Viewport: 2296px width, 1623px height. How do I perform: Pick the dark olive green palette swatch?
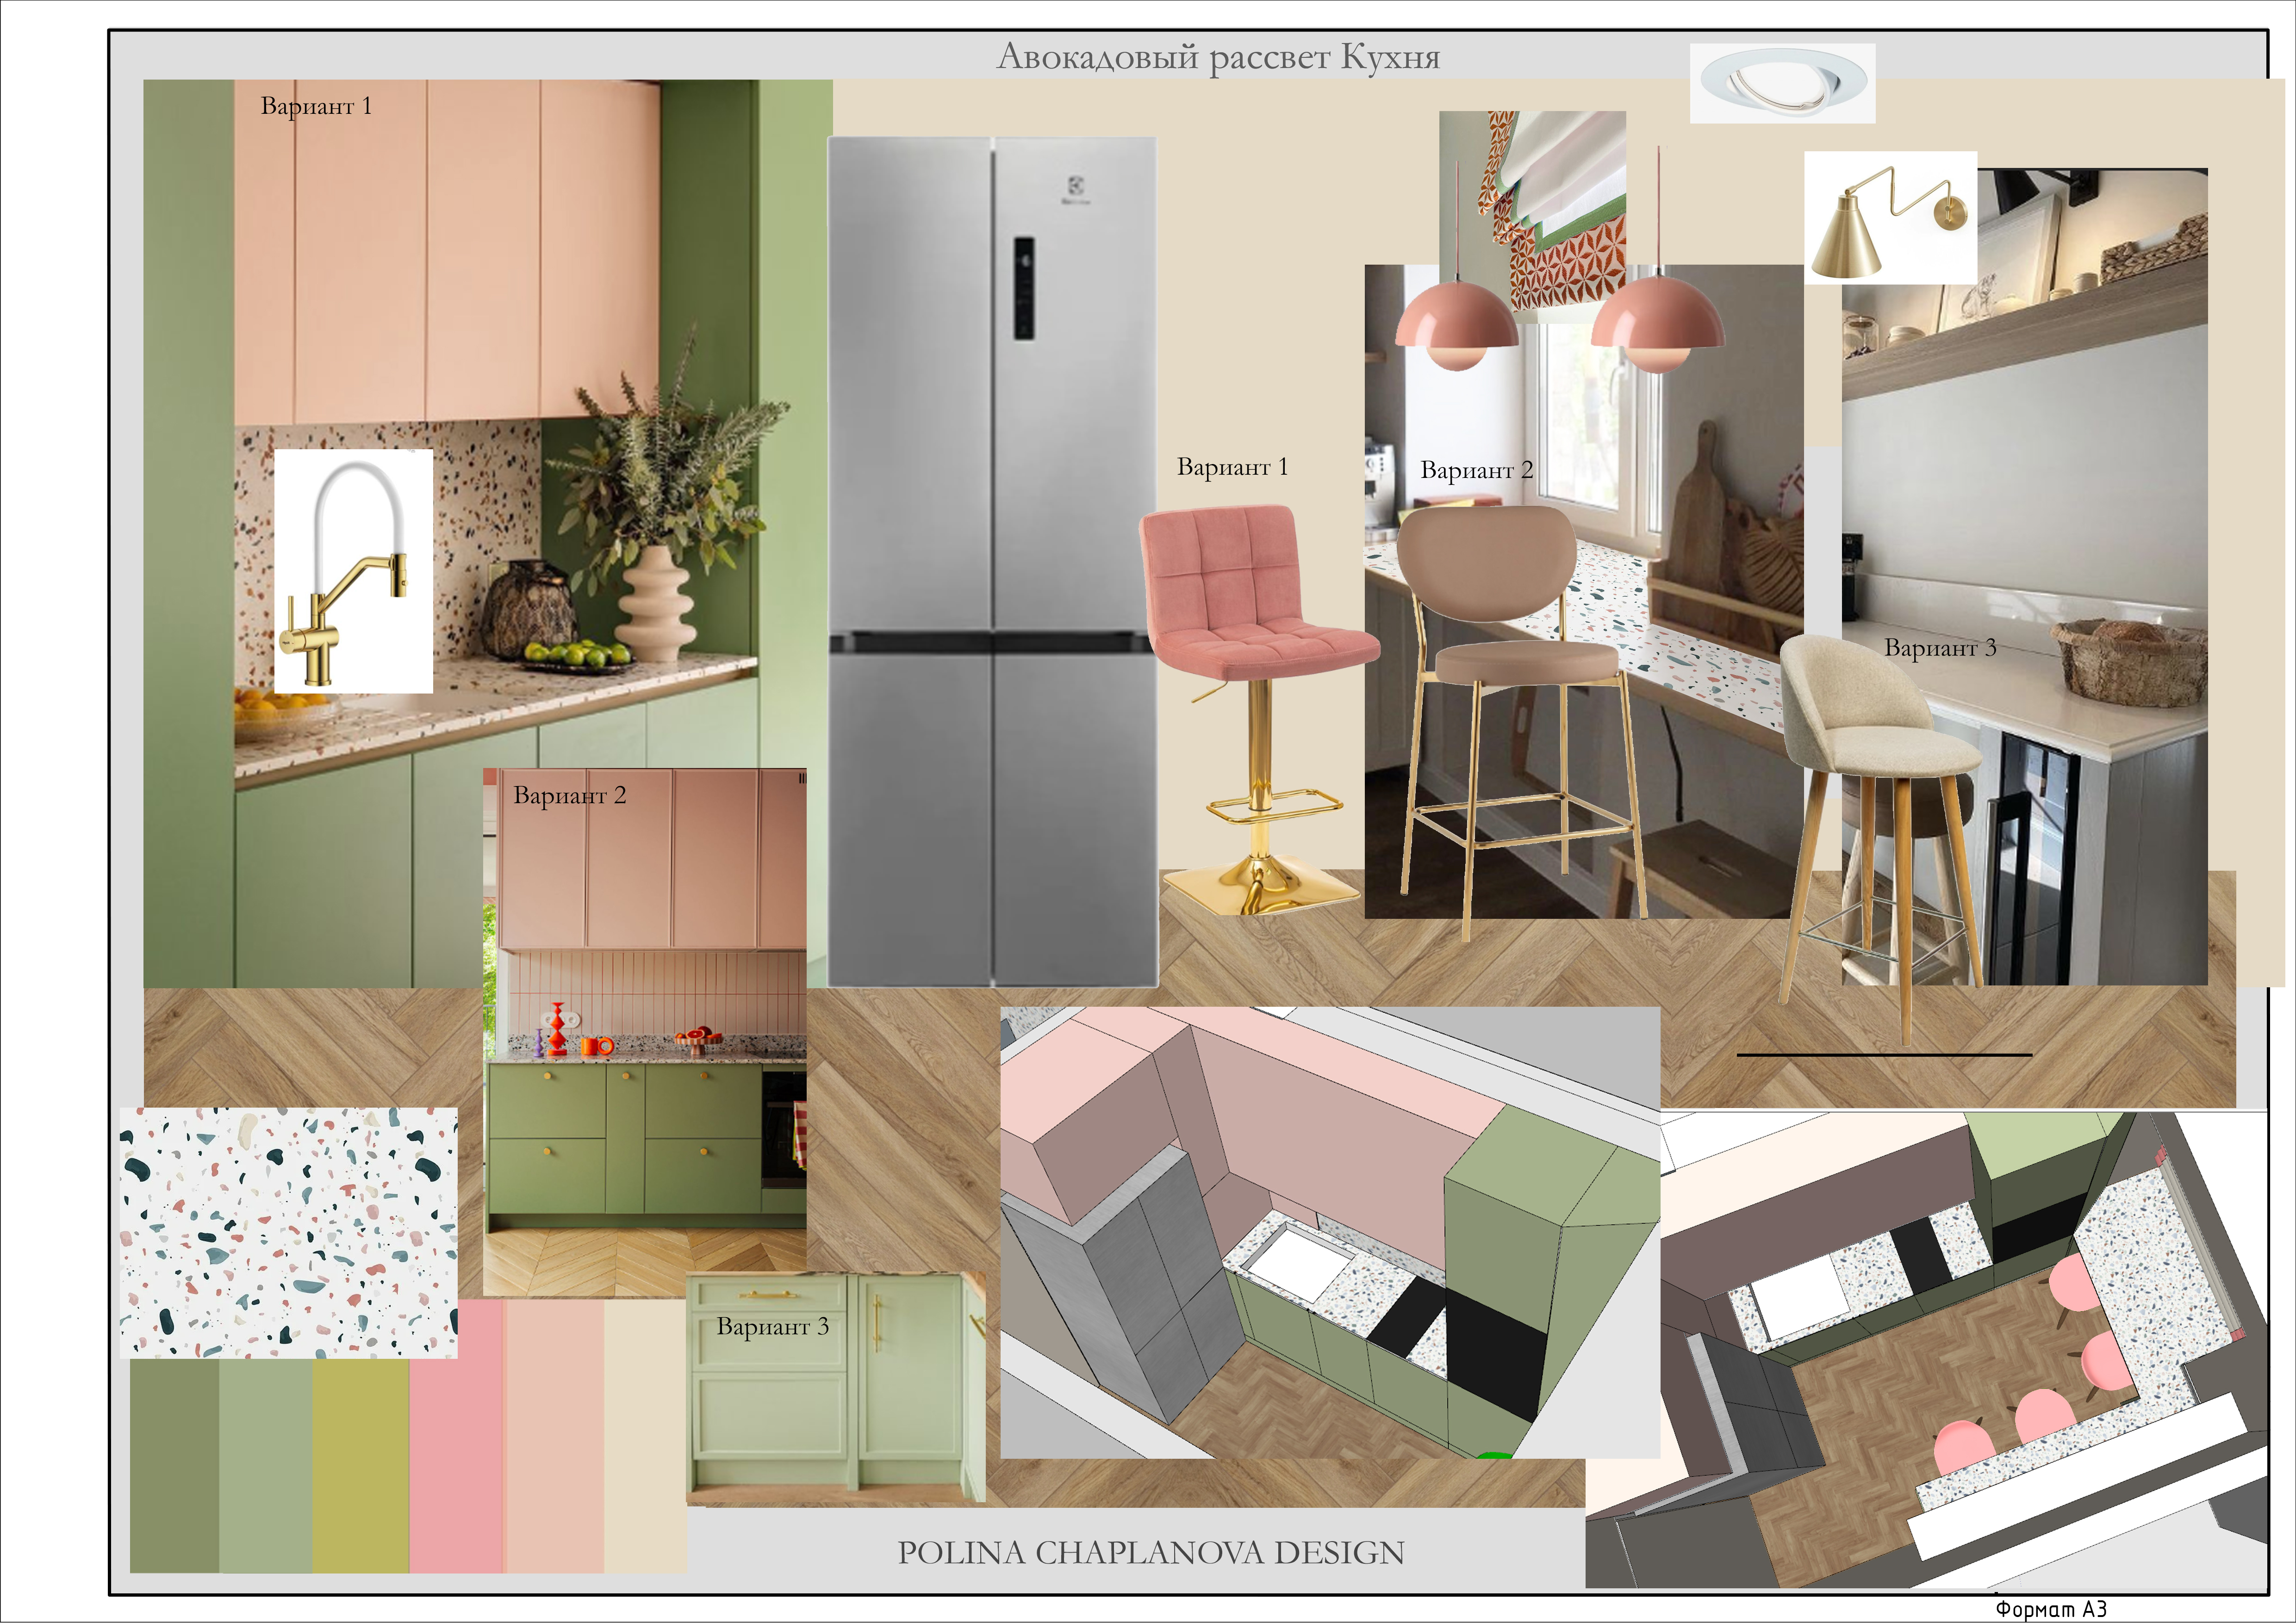point(175,1465)
